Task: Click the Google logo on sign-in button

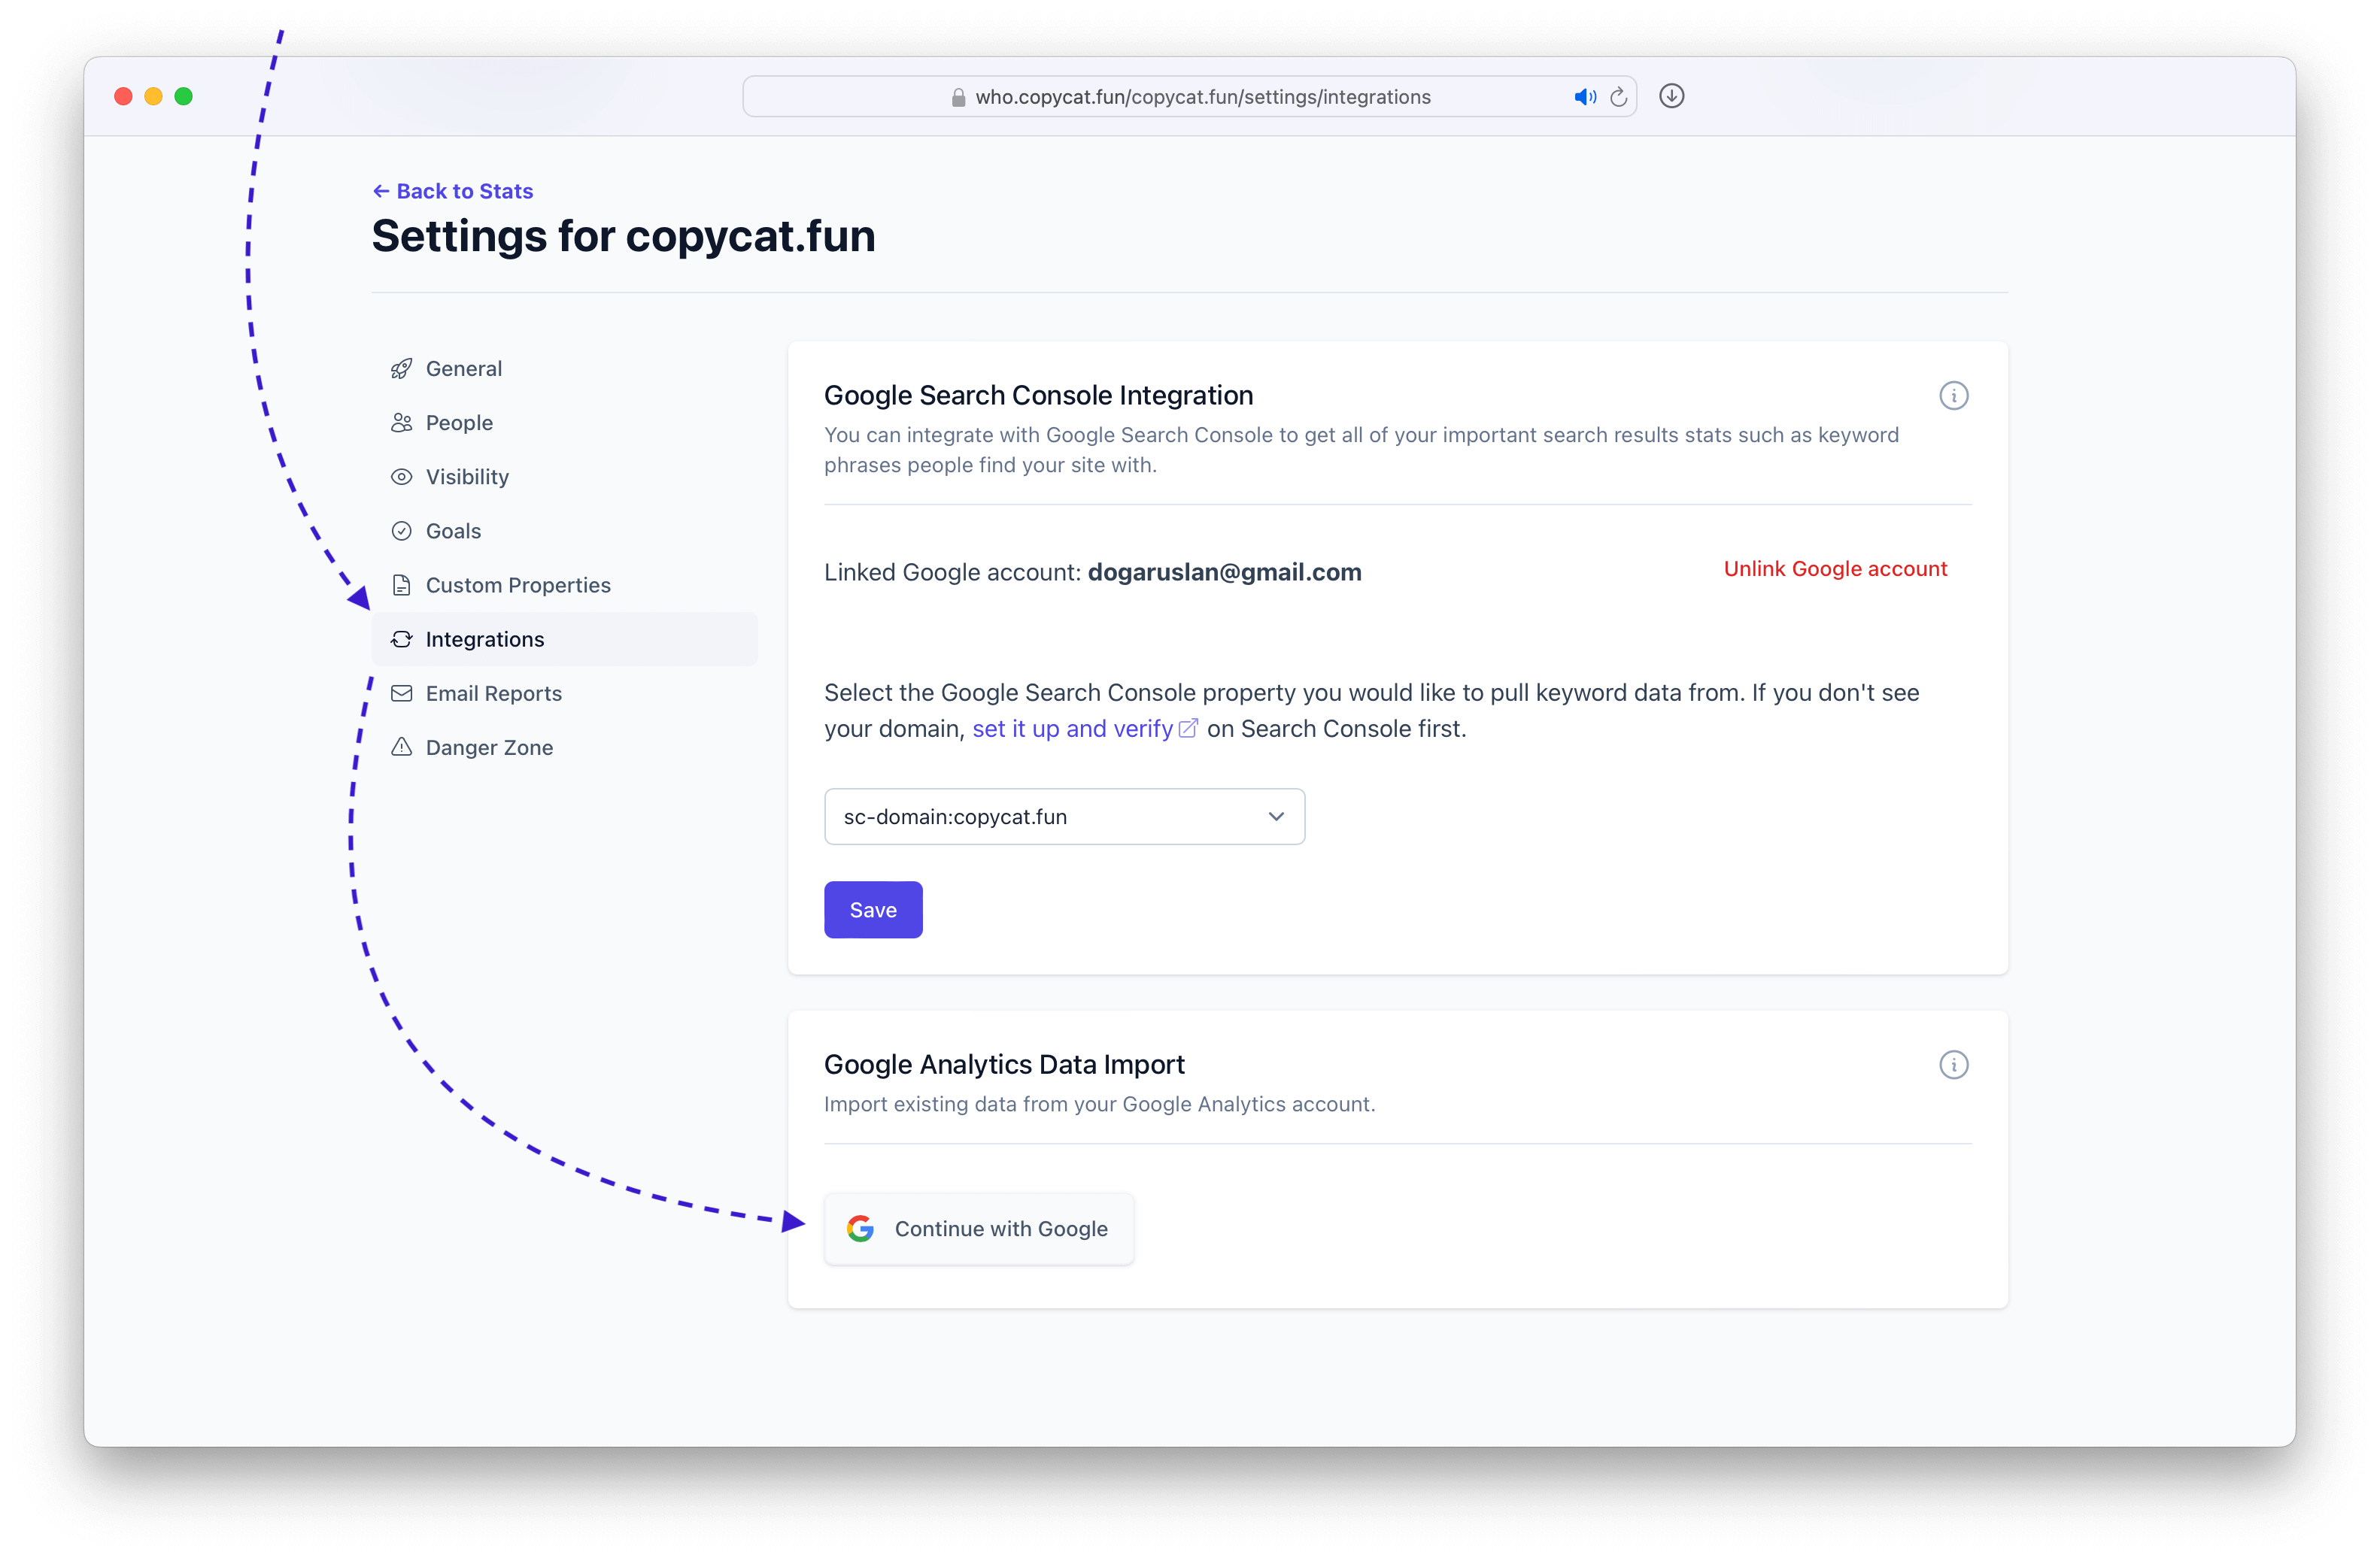Action: click(860, 1228)
